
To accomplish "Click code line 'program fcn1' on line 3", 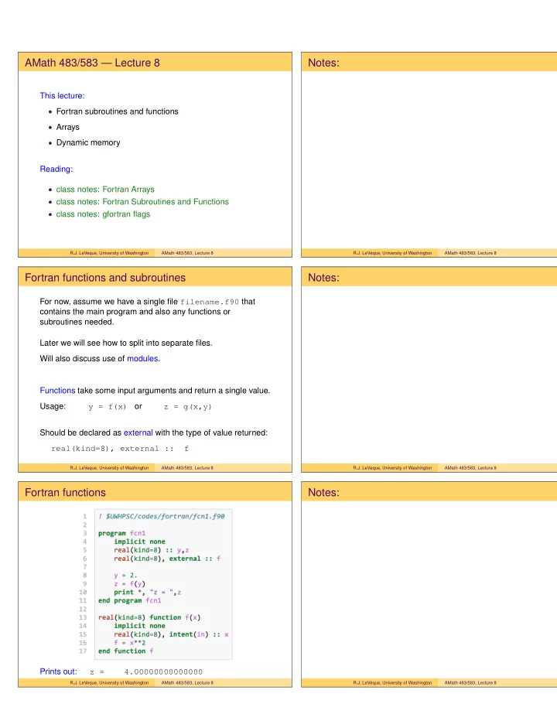I will point(122,533).
